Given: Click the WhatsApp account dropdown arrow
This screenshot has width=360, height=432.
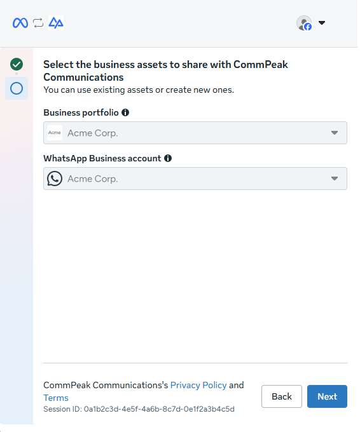Looking at the screenshot, I should 335,179.
